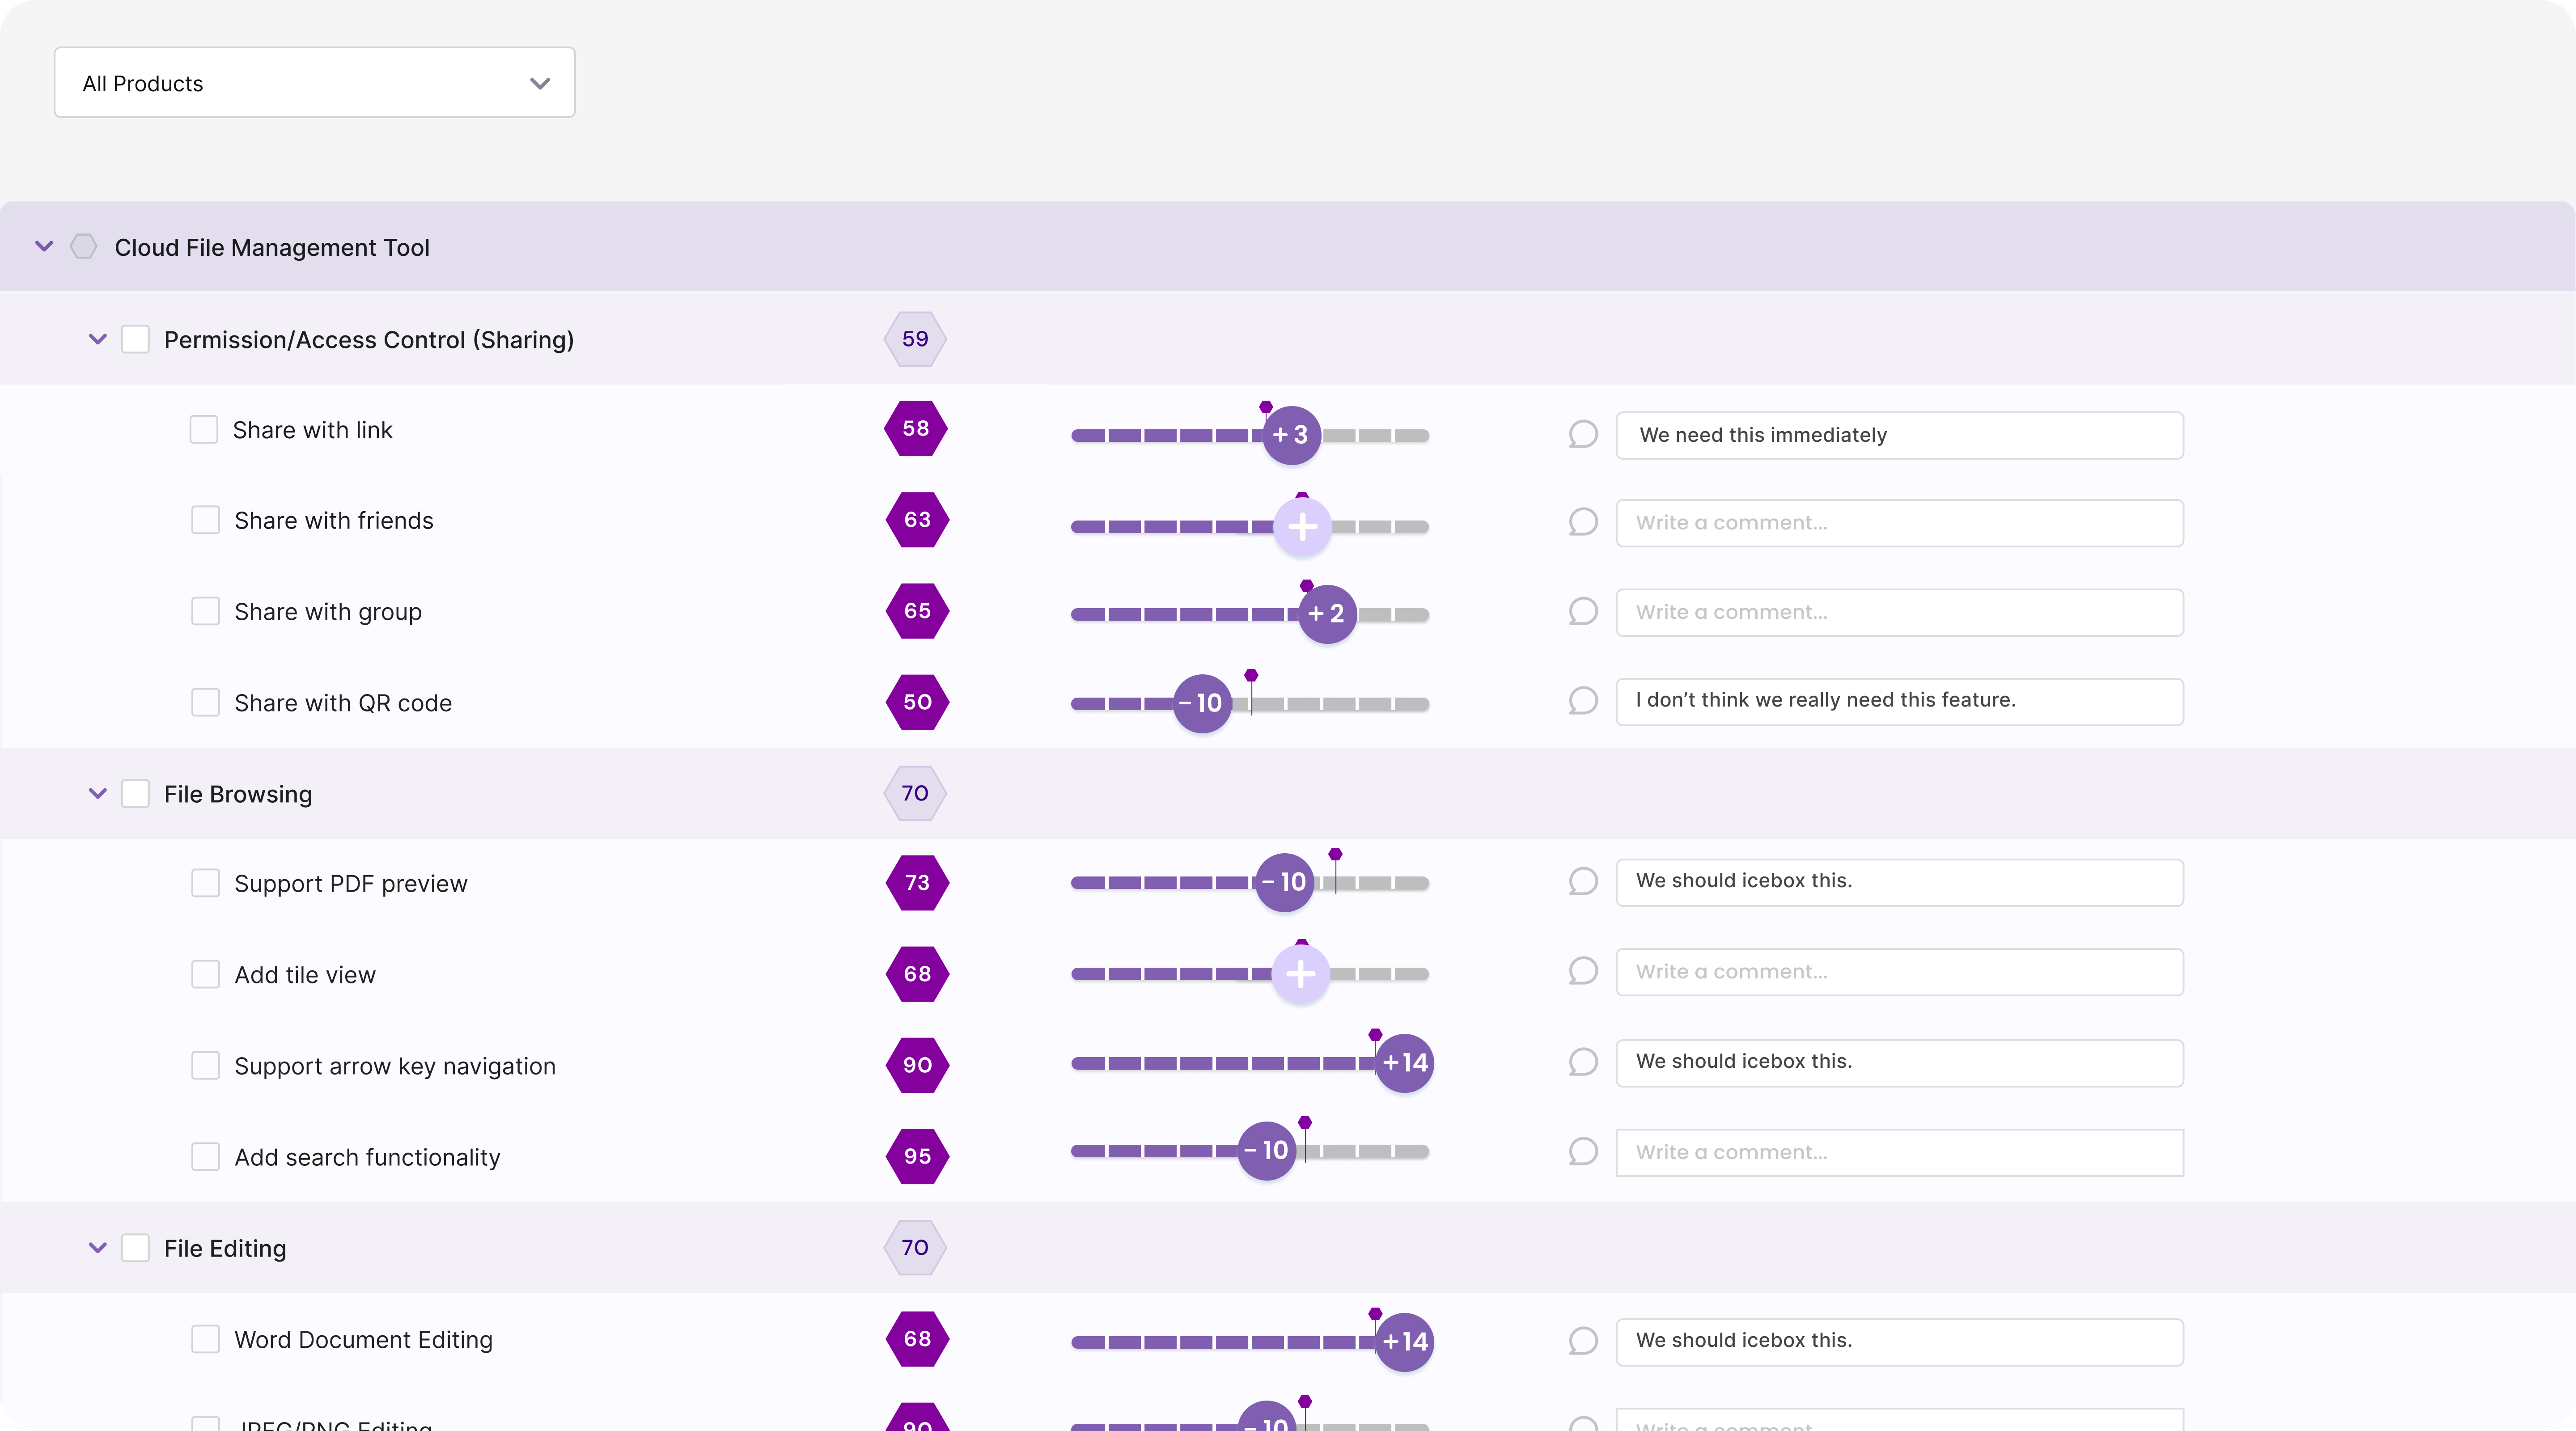Screen dimensions: 2576x1431
Task: Click the 'Share with QR code' label
Action: [x=343, y=703]
